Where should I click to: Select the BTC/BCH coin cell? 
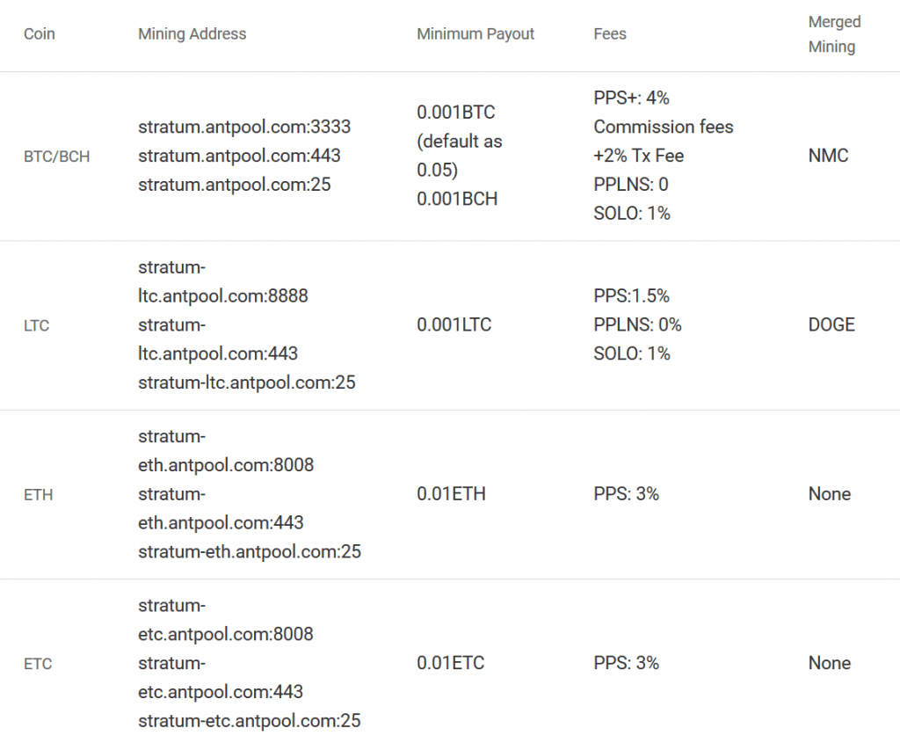(57, 157)
